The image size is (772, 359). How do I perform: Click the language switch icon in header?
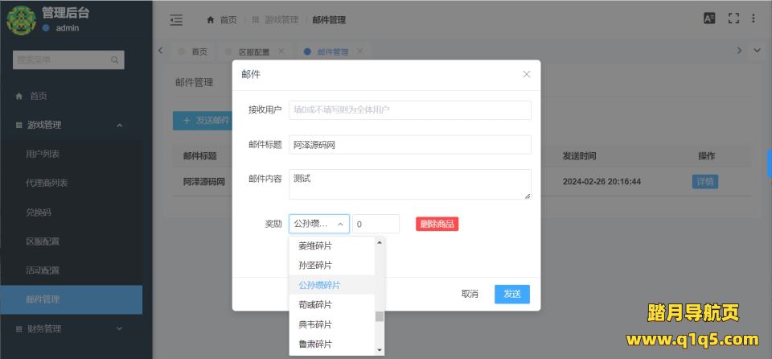pyautogui.click(x=709, y=19)
